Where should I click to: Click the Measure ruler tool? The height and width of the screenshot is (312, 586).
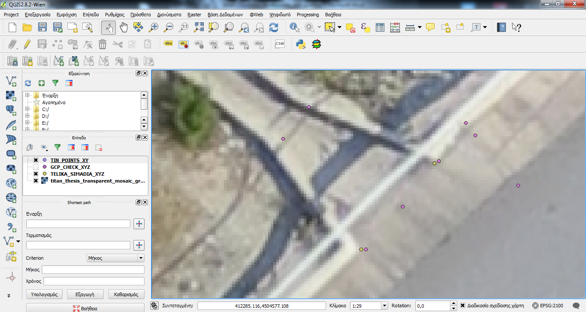click(x=410, y=27)
